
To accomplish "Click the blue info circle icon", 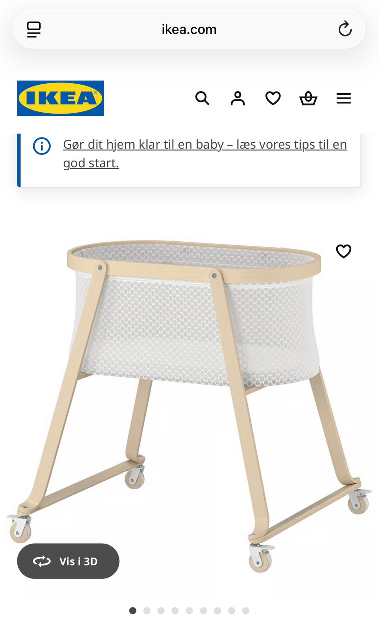I will 42,146.
